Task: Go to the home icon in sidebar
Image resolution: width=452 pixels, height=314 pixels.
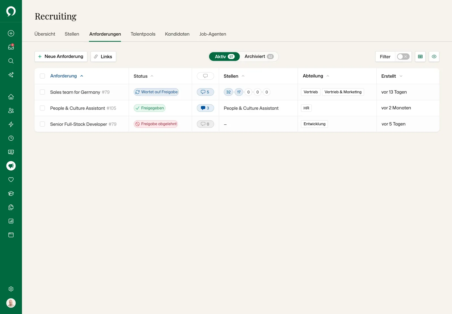Action: (11, 97)
